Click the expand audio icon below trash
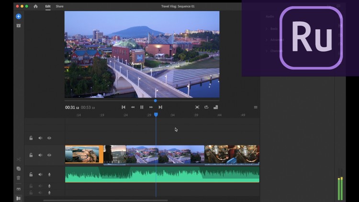 19,189
